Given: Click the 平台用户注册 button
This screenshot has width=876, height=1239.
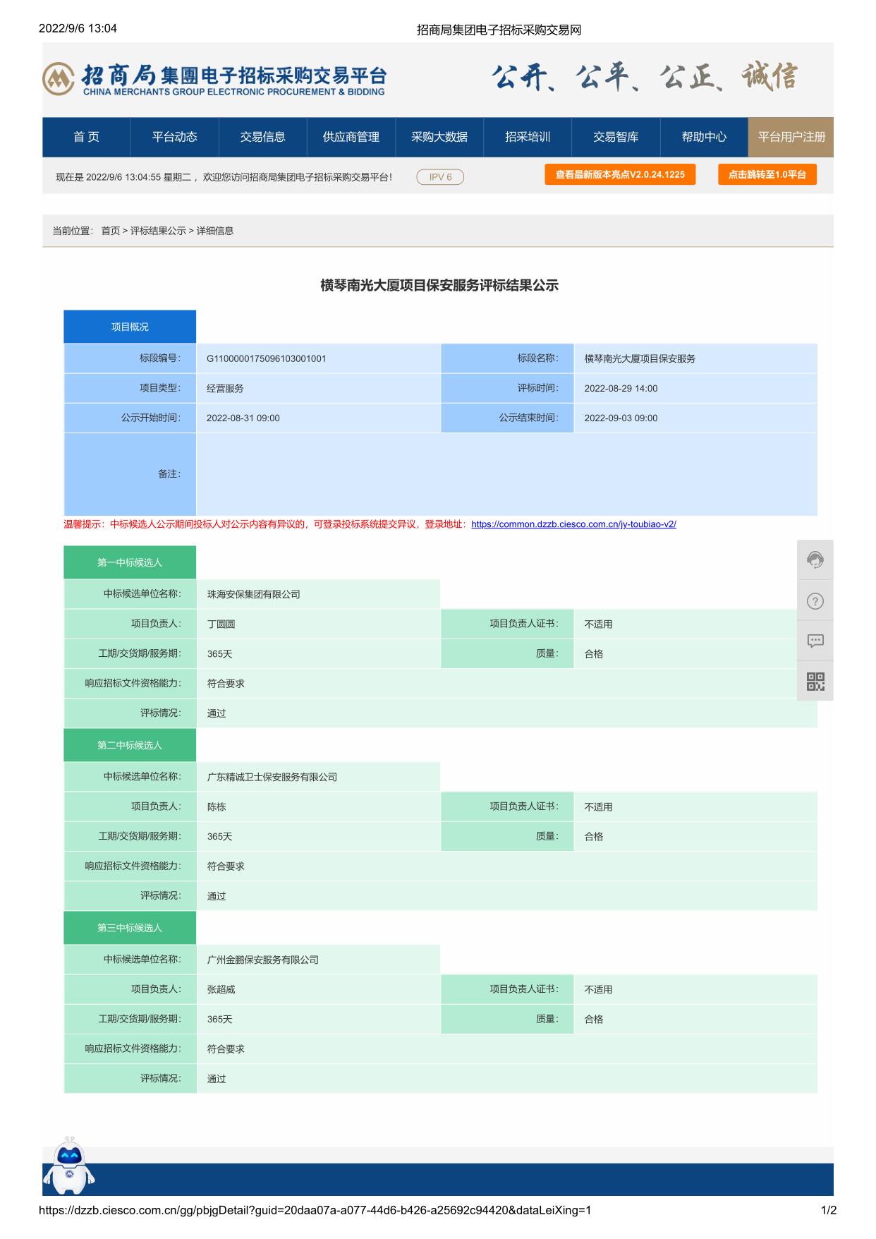Looking at the screenshot, I should coord(791,137).
